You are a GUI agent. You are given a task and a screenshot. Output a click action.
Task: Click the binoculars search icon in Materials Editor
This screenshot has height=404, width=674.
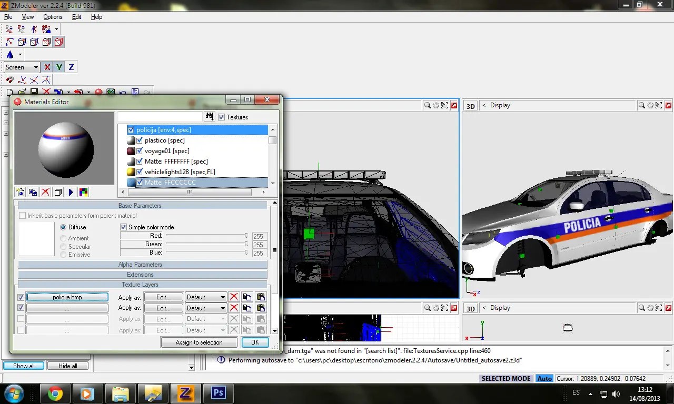[209, 116]
